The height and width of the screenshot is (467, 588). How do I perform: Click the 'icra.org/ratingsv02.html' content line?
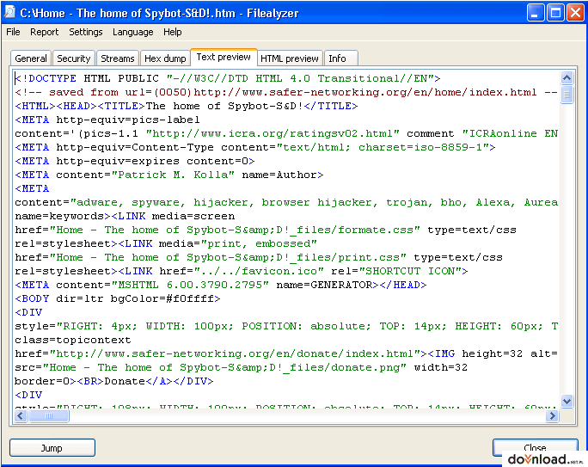click(286, 133)
